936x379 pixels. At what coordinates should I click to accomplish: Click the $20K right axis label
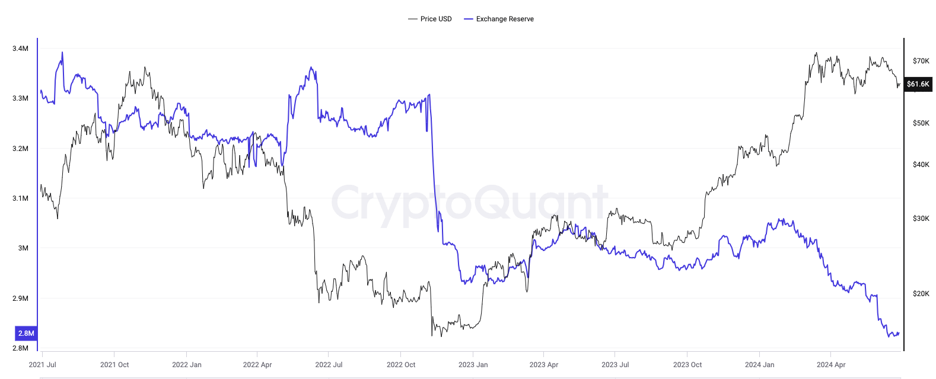pyautogui.click(x=921, y=294)
